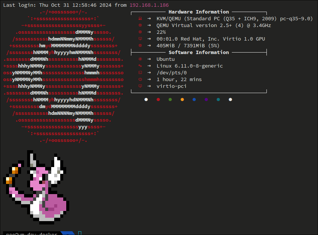Image resolution: width=318 pixels, height=235 pixels.
Task: Click the uptime '1 hour, 22 mins'
Action: click(179, 79)
